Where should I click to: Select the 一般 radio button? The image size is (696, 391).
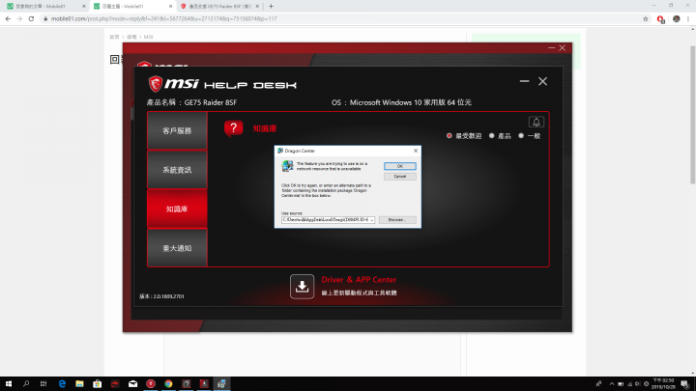[x=521, y=136]
